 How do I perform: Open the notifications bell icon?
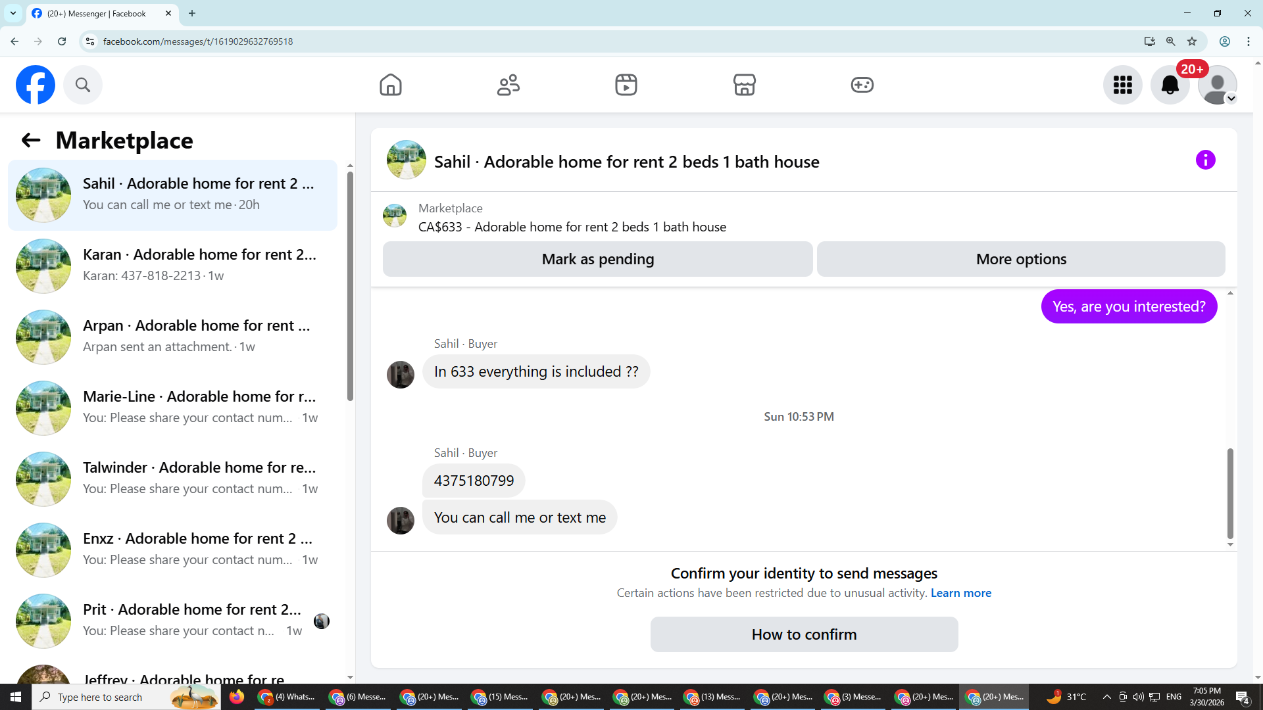coord(1170,85)
